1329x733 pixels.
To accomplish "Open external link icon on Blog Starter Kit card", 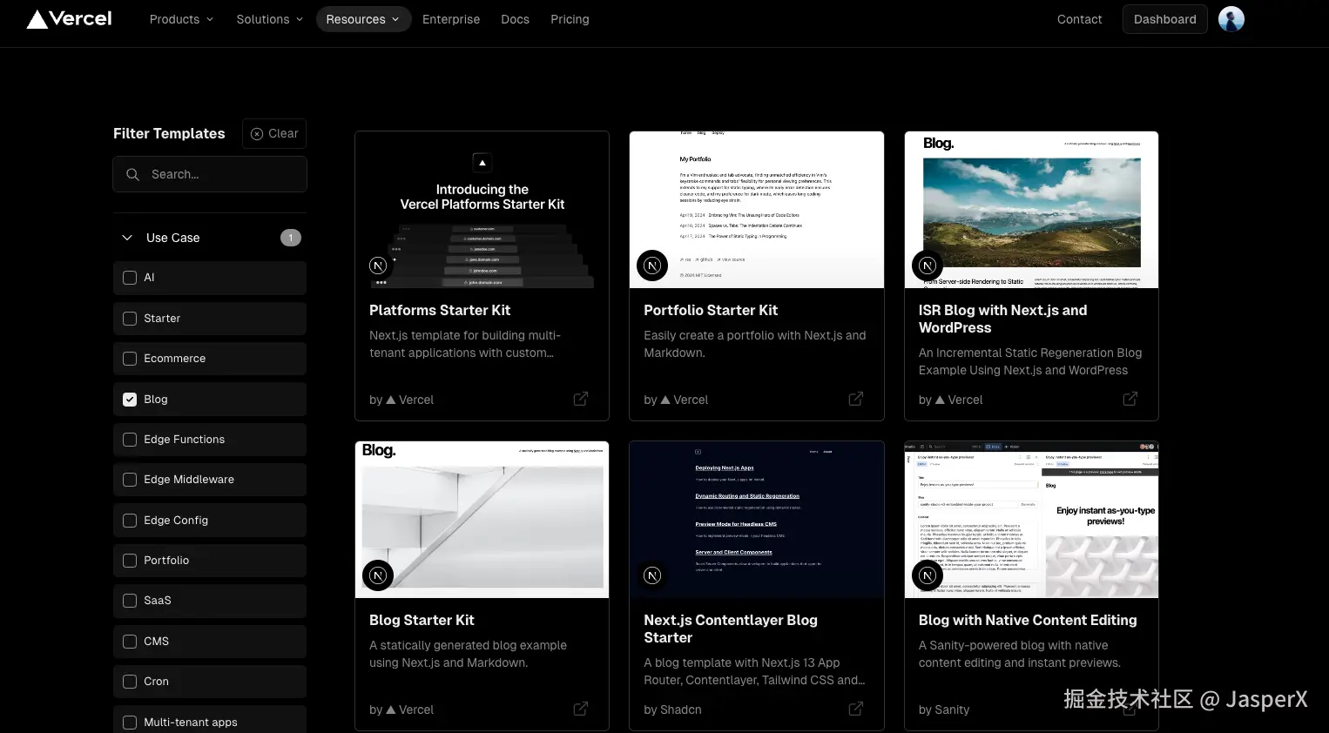I will click(581, 709).
